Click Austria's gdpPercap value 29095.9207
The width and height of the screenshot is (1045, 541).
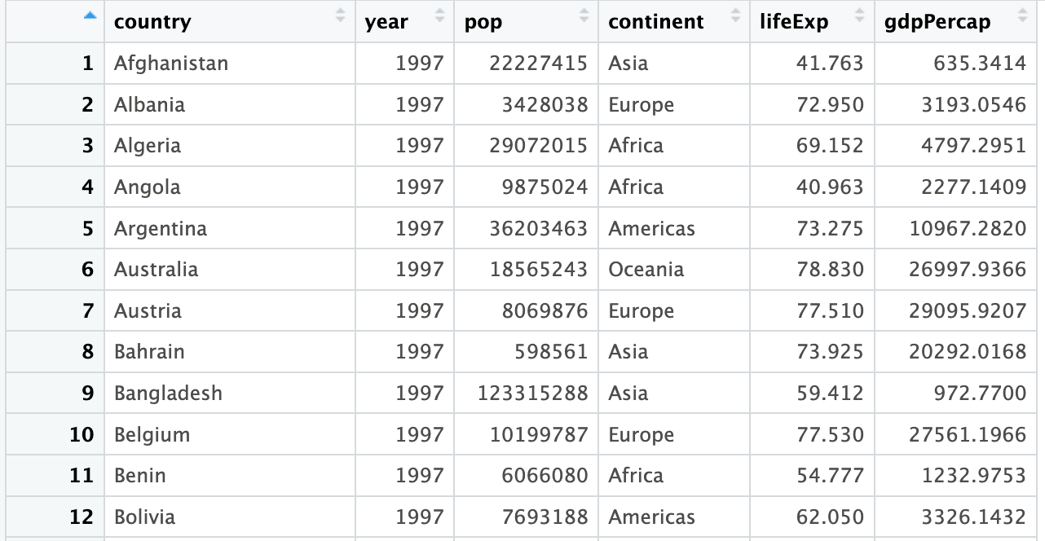pos(968,311)
